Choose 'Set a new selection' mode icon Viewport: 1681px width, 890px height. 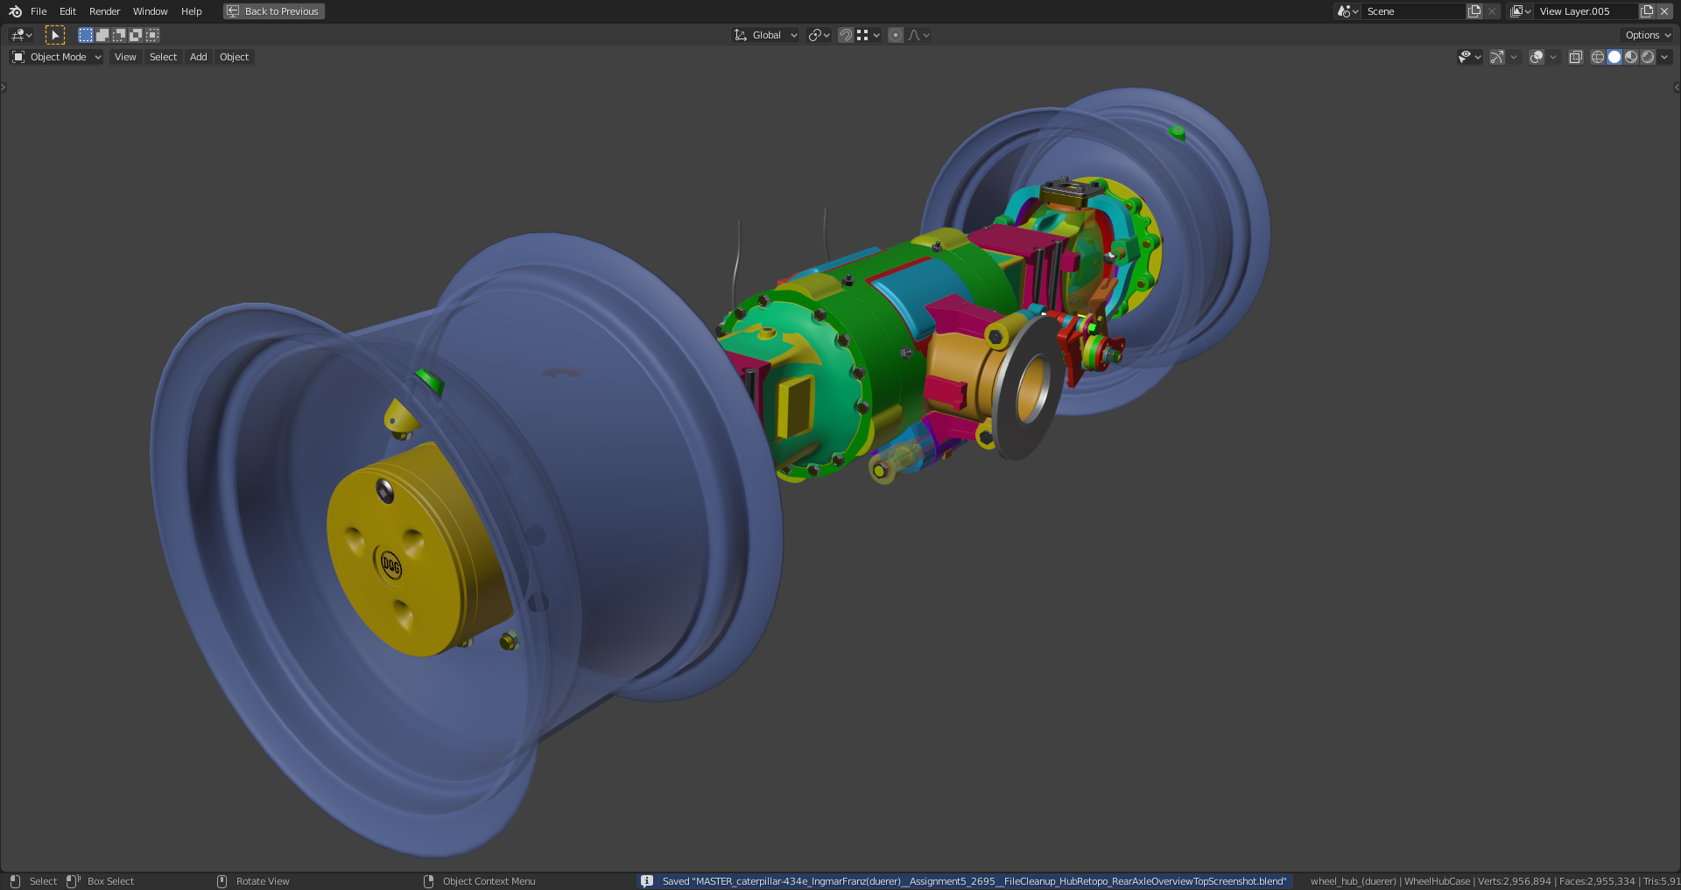click(x=86, y=35)
